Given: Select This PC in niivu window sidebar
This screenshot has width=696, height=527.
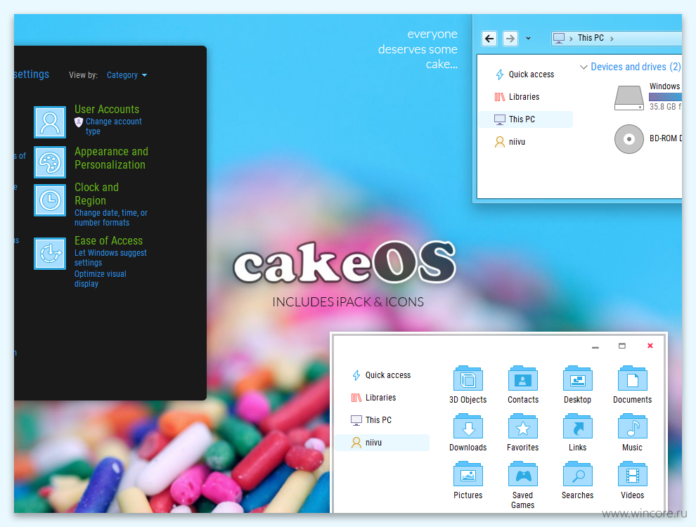Looking at the screenshot, I should coord(382,420).
